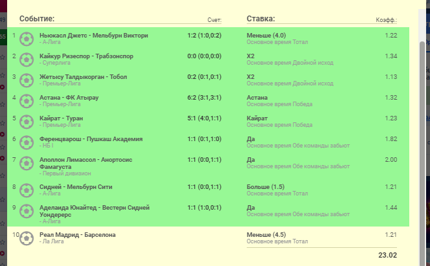Click soccer ball icon for Жетысу Талдыкорган match
Screen dimensions: 430x266
click(27, 80)
